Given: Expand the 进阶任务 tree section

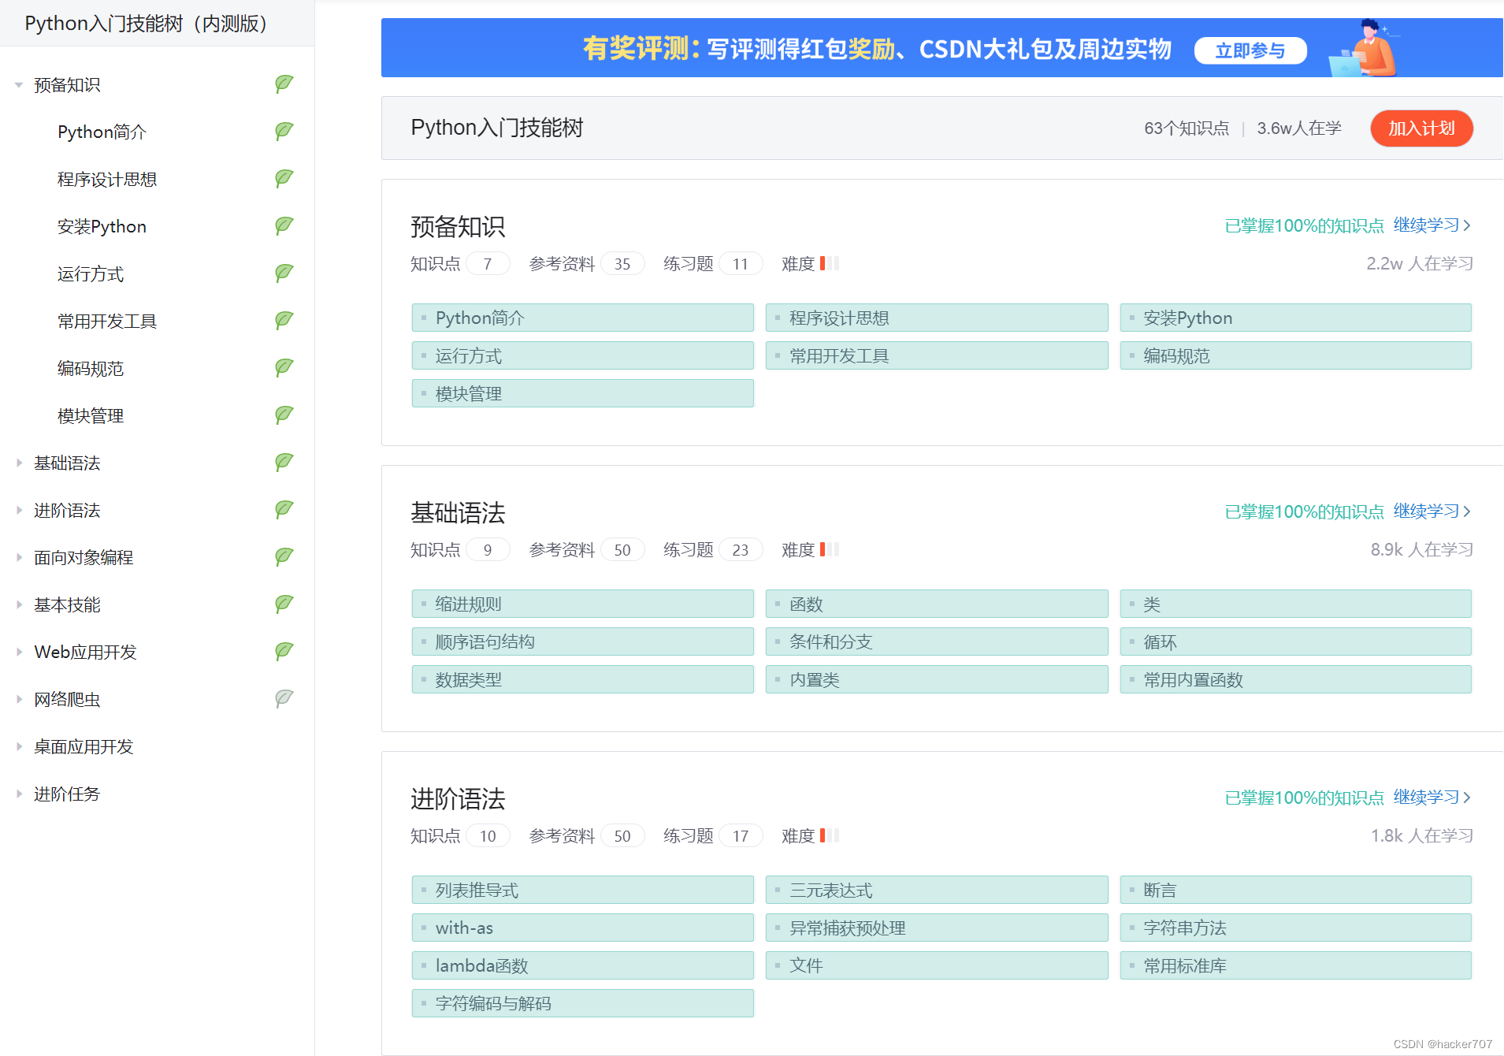Looking at the screenshot, I should click(19, 794).
